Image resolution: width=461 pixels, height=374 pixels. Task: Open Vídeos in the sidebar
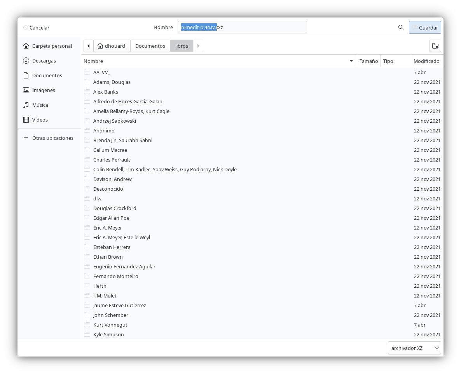tap(40, 120)
